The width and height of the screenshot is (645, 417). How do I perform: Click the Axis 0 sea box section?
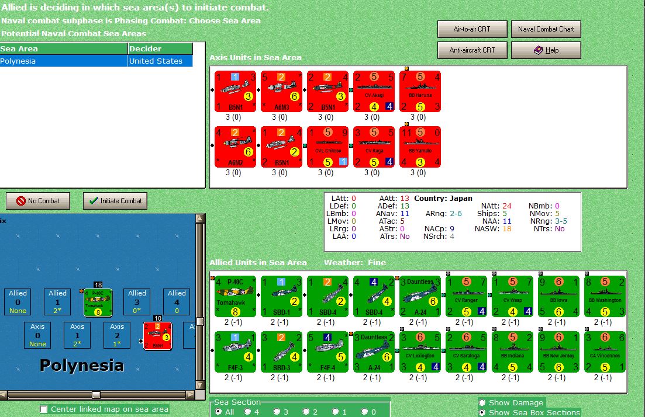(37, 335)
